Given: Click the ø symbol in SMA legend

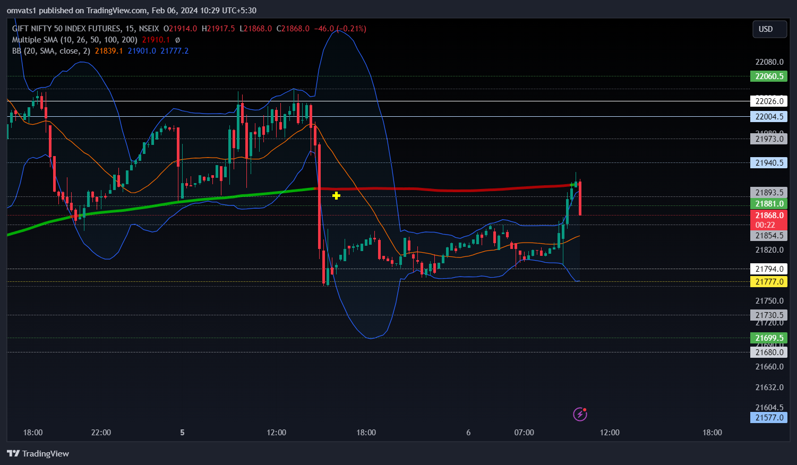Looking at the screenshot, I should (177, 40).
